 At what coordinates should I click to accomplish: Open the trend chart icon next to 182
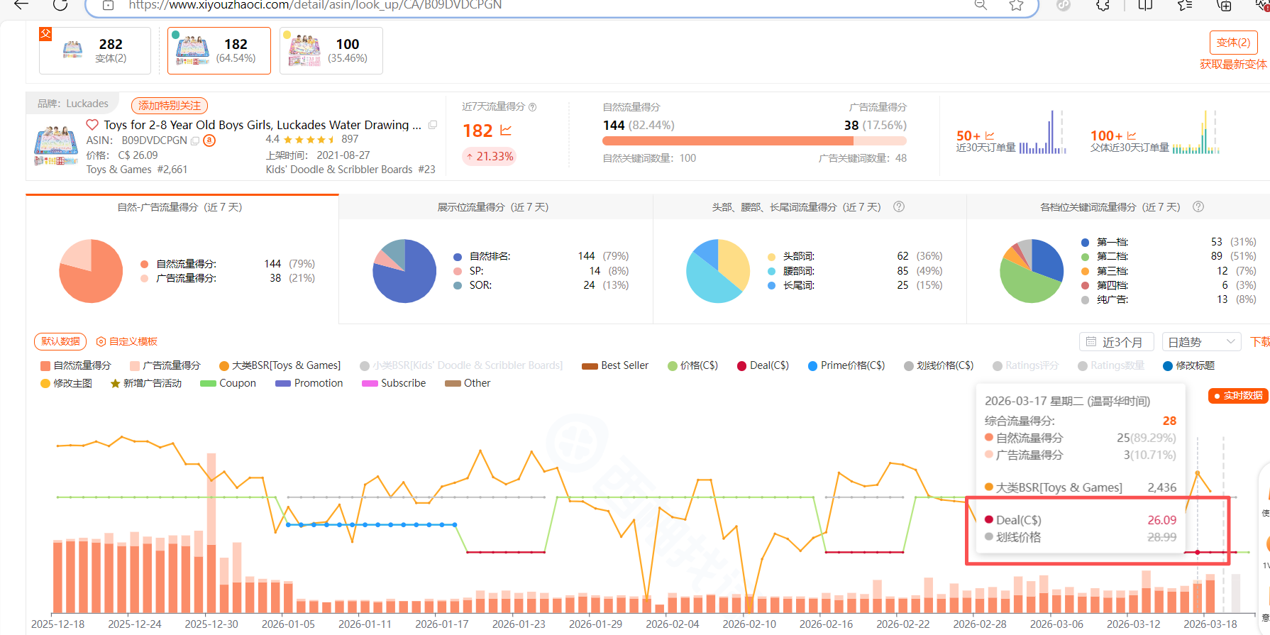click(x=506, y=131)
